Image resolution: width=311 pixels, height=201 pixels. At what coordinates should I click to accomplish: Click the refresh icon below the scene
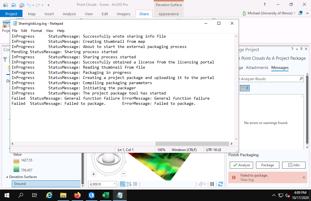click(x=221, y=184)
